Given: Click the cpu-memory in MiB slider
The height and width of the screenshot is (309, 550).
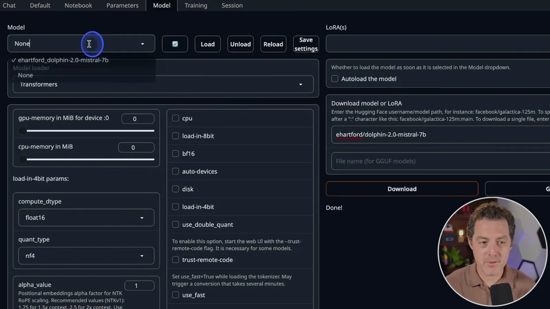Looking at the screenshot, I should click(x=86, y=159).
